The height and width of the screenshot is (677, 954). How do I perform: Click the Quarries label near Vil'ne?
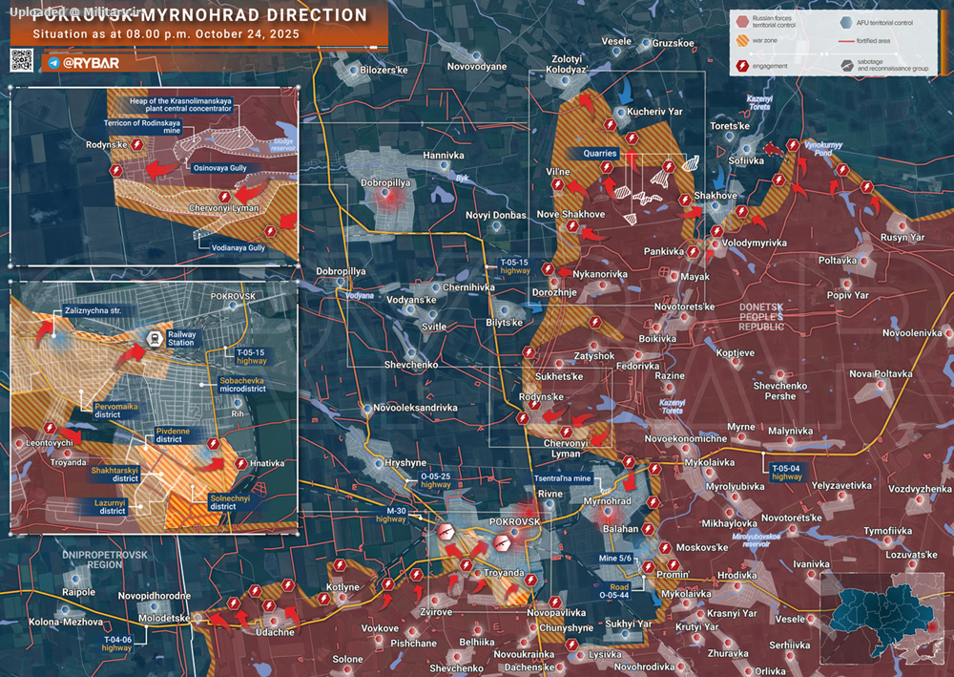[601, 153]
